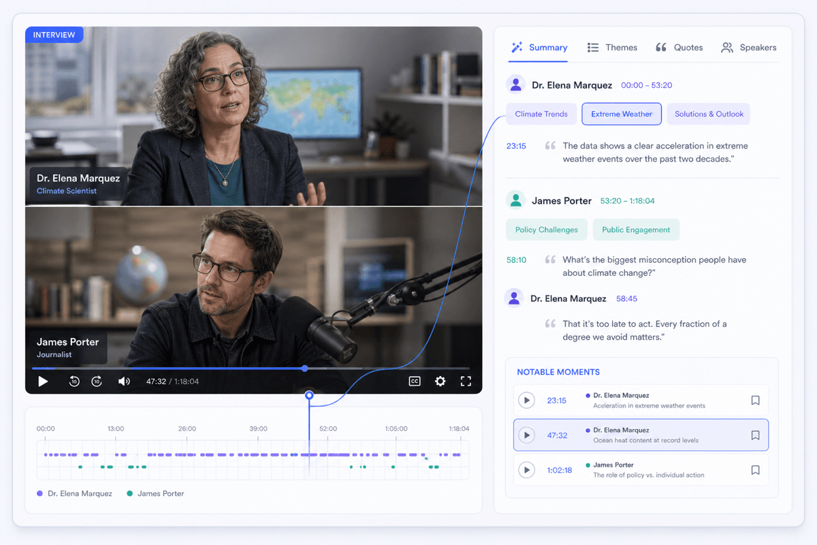Play the 23:15 notable moment
Image resolution: width=817 pixels, height=545 pixels.
click(x=526, y=401)
